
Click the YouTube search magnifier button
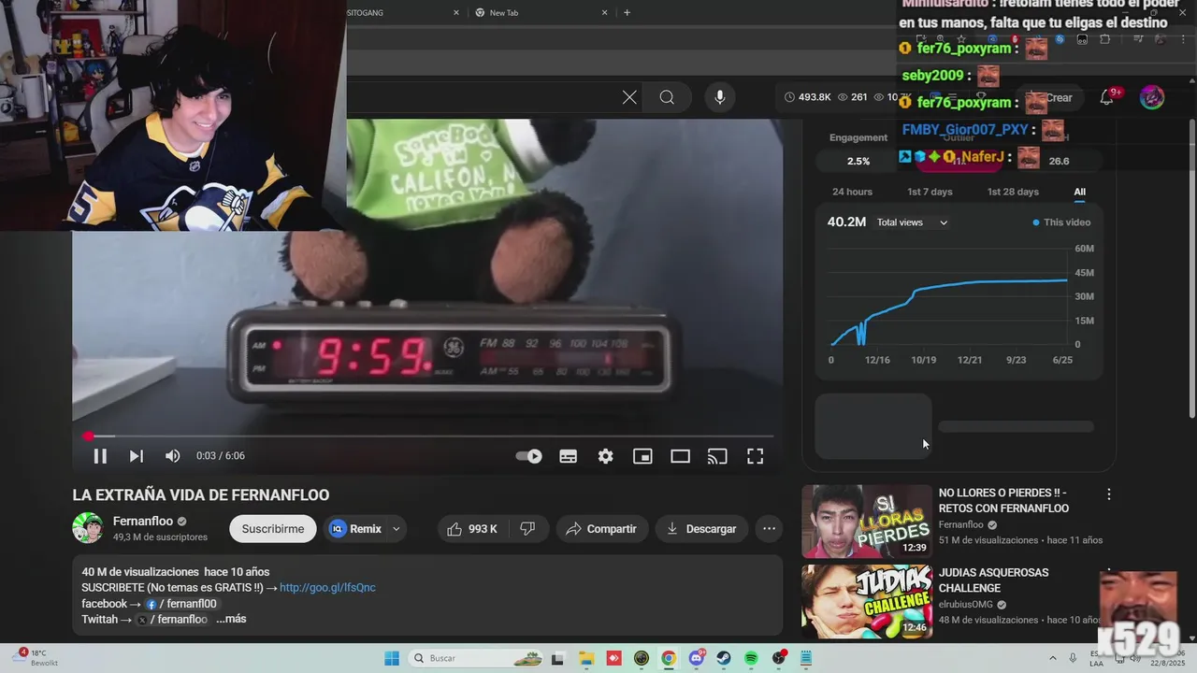tap(667, 97)
